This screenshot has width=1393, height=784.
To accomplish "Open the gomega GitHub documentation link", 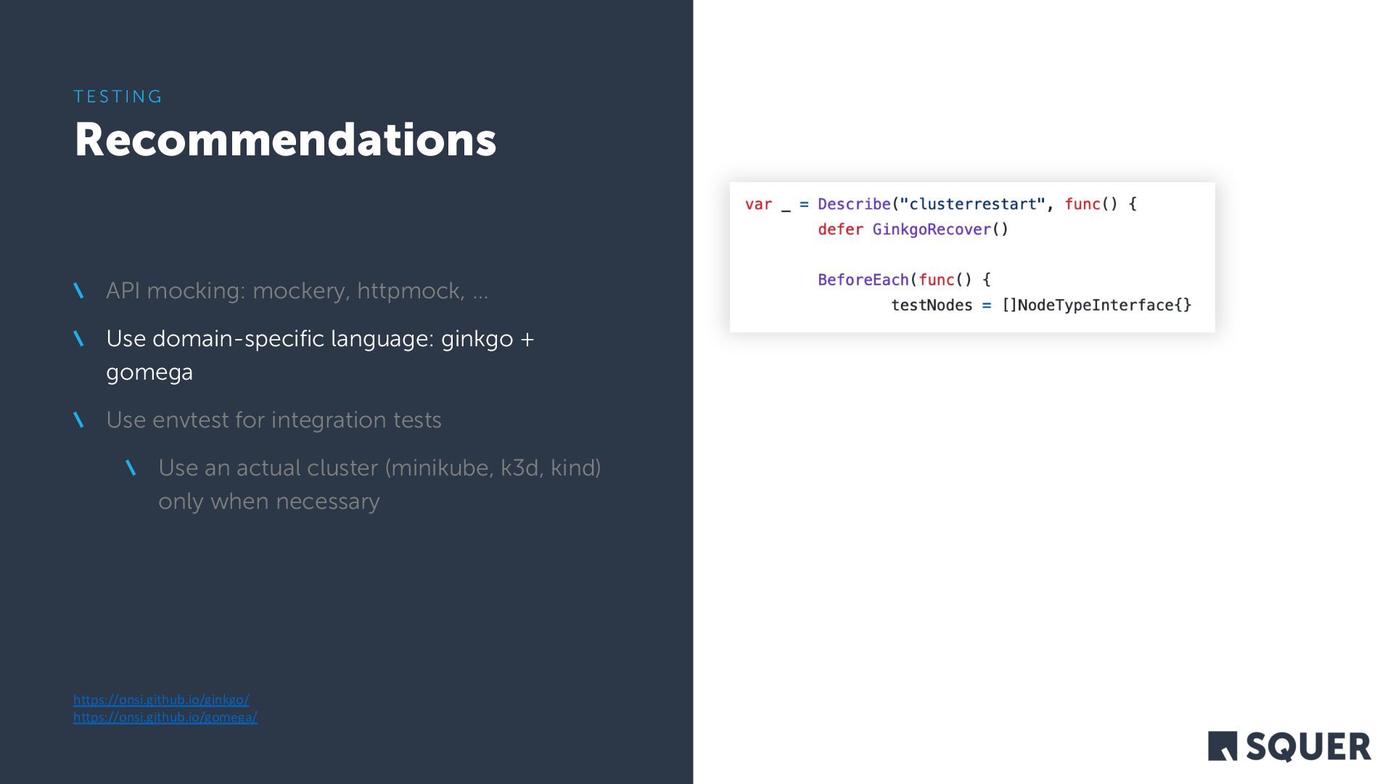I will pyautogui.click(x=165, y=716).
